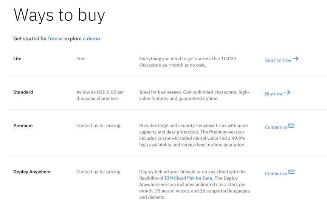Viewport: 327px width, 205px height.
Task: Explore the 'a demo' link
Action: click(x=91, y=38)
